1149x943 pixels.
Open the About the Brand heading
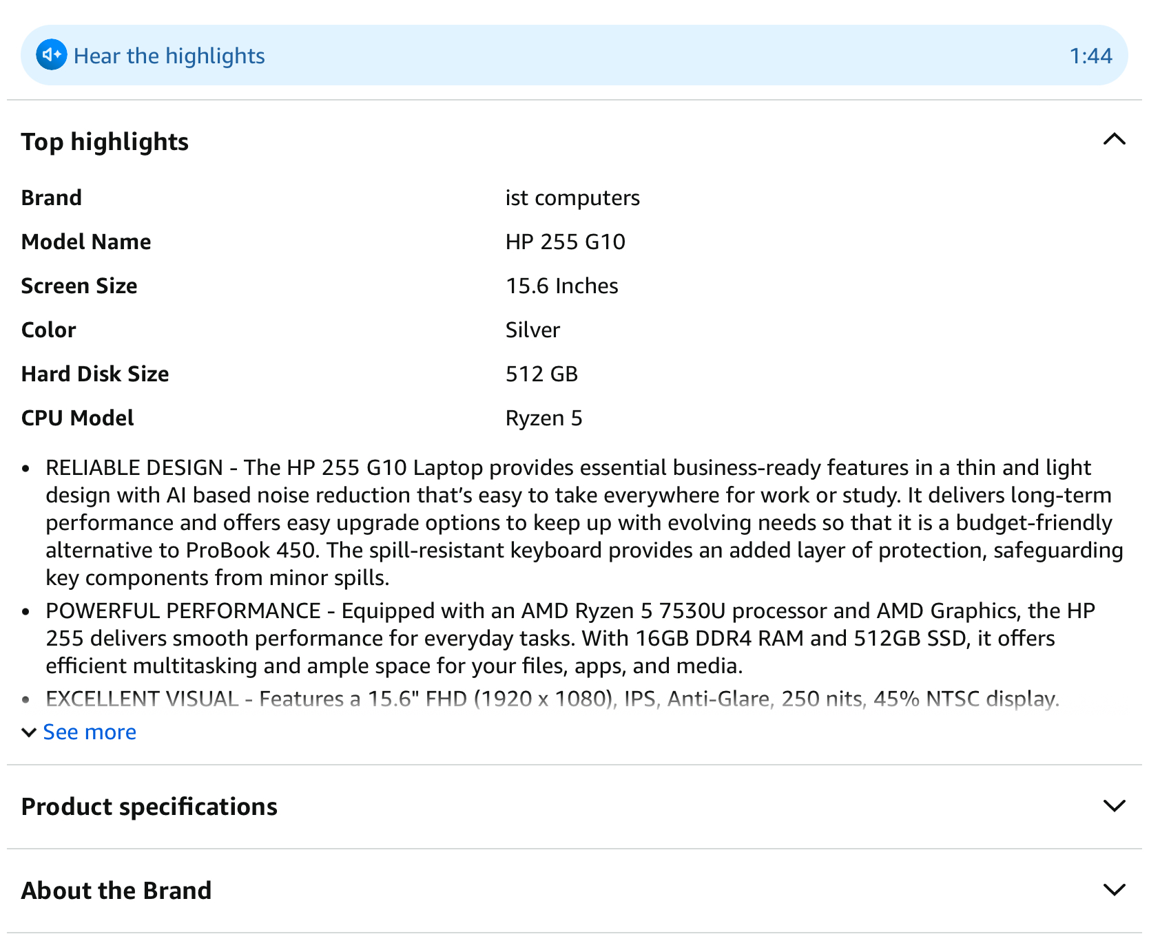pos(116,891)
